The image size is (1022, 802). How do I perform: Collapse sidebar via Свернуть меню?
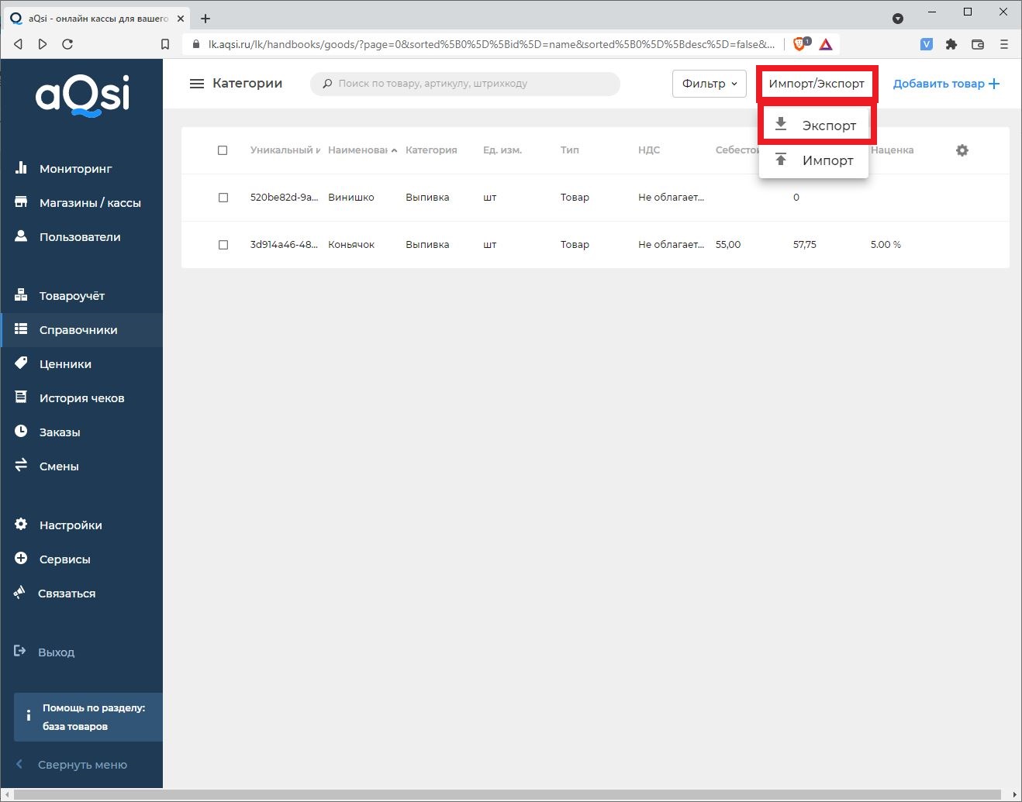pos(81,765)
